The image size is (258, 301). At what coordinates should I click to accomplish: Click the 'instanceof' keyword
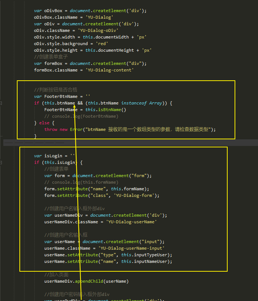click(134, 103)
